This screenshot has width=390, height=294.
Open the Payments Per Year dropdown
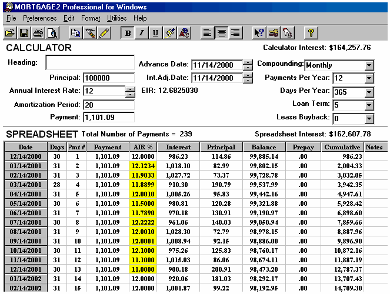[x=369, y=78]
